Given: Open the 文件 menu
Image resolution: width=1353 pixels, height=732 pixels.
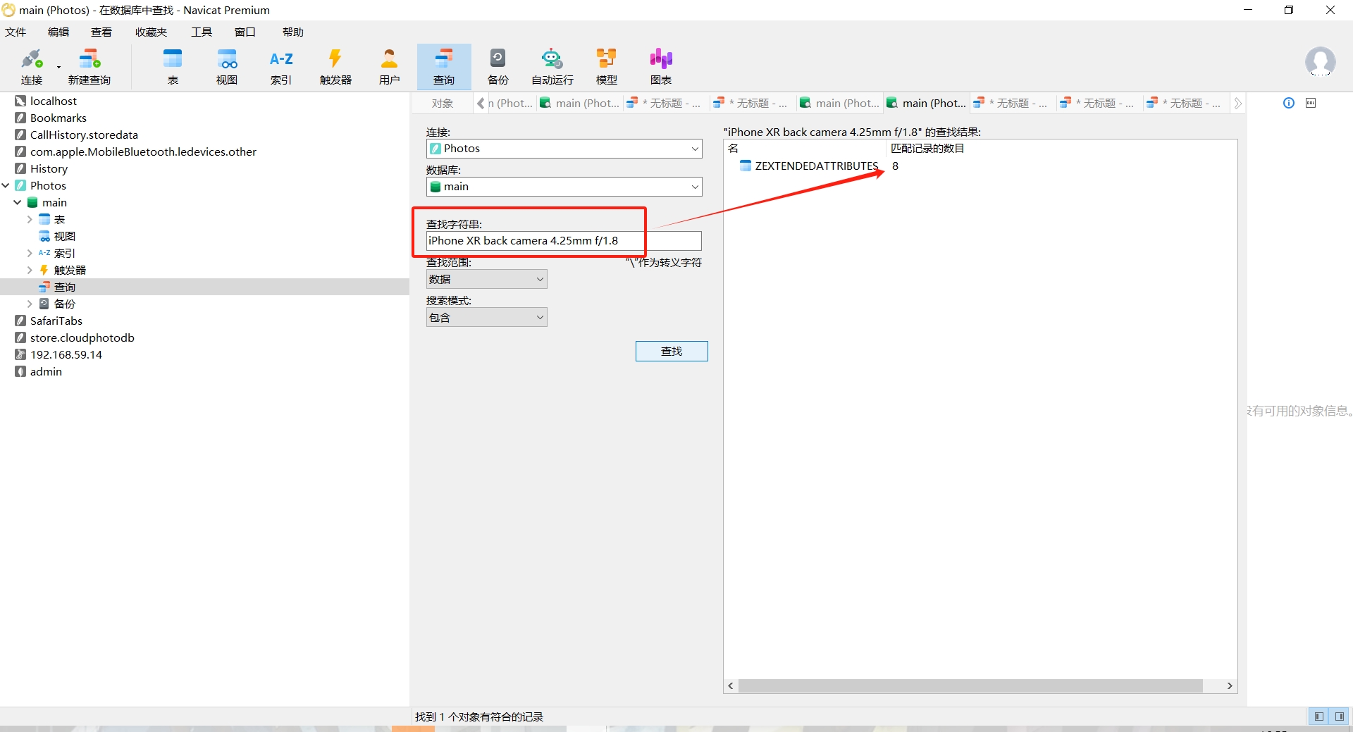Looking at the screenshot, I should pyautogui.click(x=16, y=32).
